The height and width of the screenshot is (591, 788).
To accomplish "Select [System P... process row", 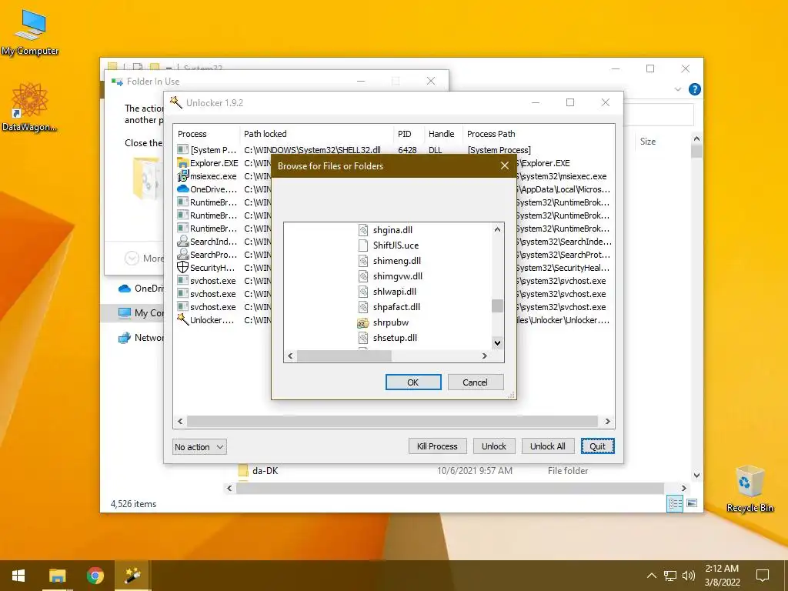I will (393, 150).
